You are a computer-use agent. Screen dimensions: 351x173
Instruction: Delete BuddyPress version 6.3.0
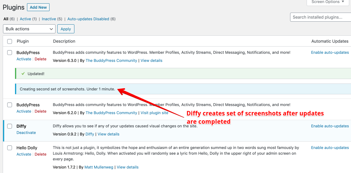[x=40, y=59]
